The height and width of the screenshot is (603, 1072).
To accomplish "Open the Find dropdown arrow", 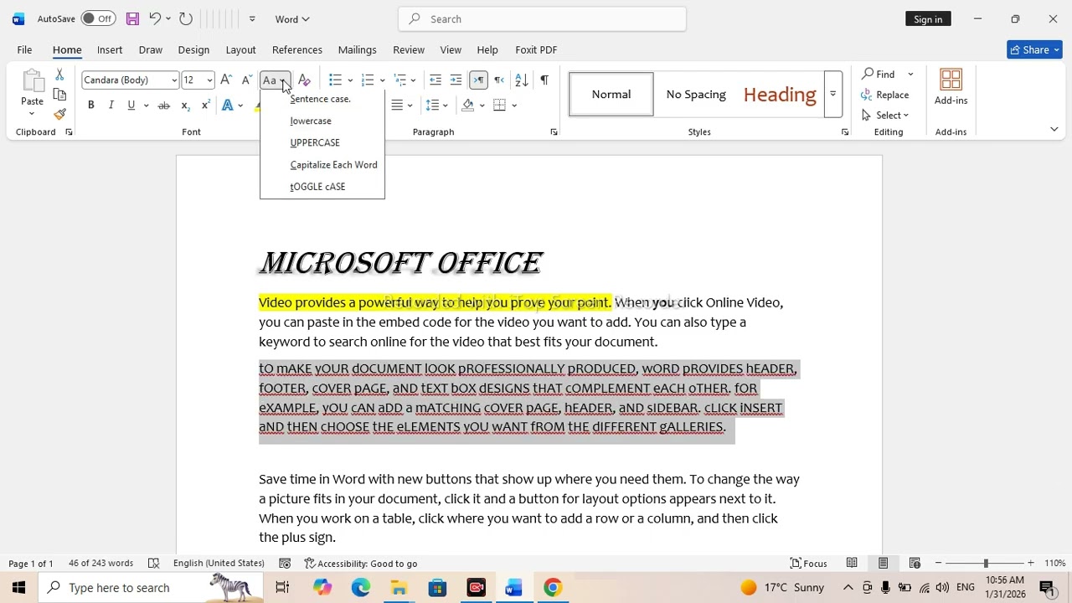I will point(910,75).
